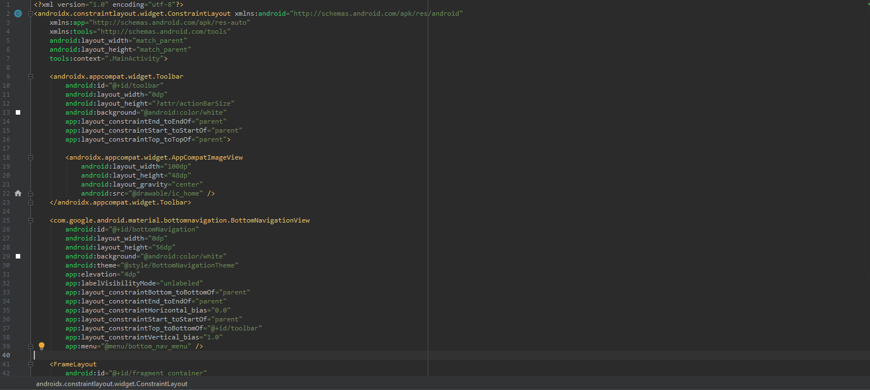Collapse the FrameLayout tag fold
Image resolution: width=870 pixels, height=390 pixels.
(x=31, y=364)
